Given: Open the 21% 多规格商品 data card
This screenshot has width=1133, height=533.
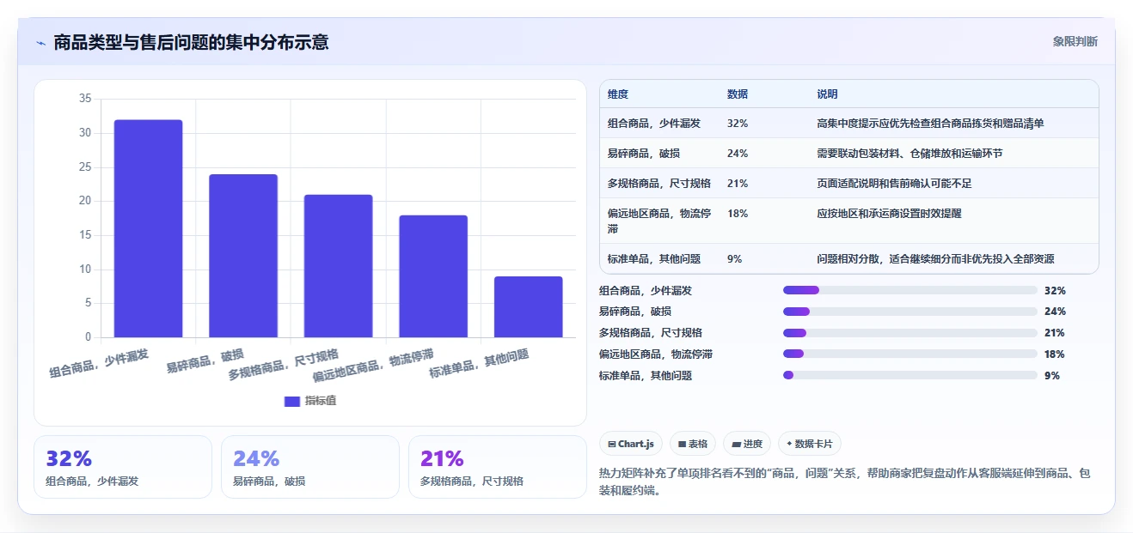Looking at the screenshot, I should (x=498, y=467).
